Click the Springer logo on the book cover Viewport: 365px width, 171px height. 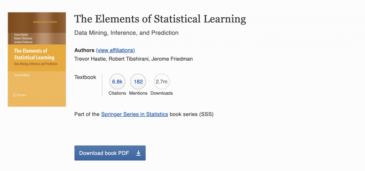coord(20,95)
